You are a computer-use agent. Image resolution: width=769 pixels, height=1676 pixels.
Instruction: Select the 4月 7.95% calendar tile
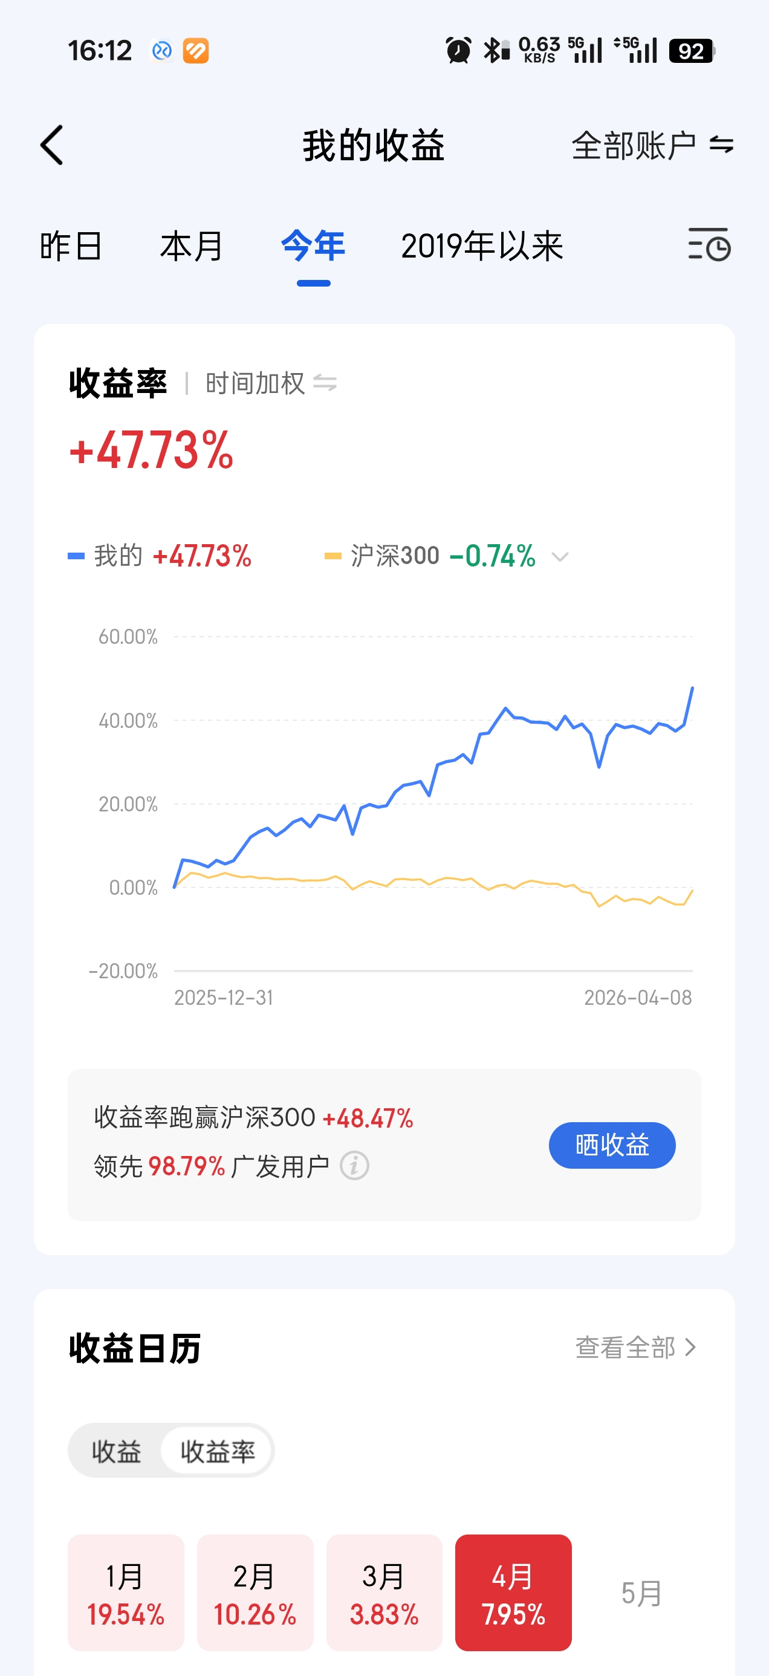(513, 1592)
